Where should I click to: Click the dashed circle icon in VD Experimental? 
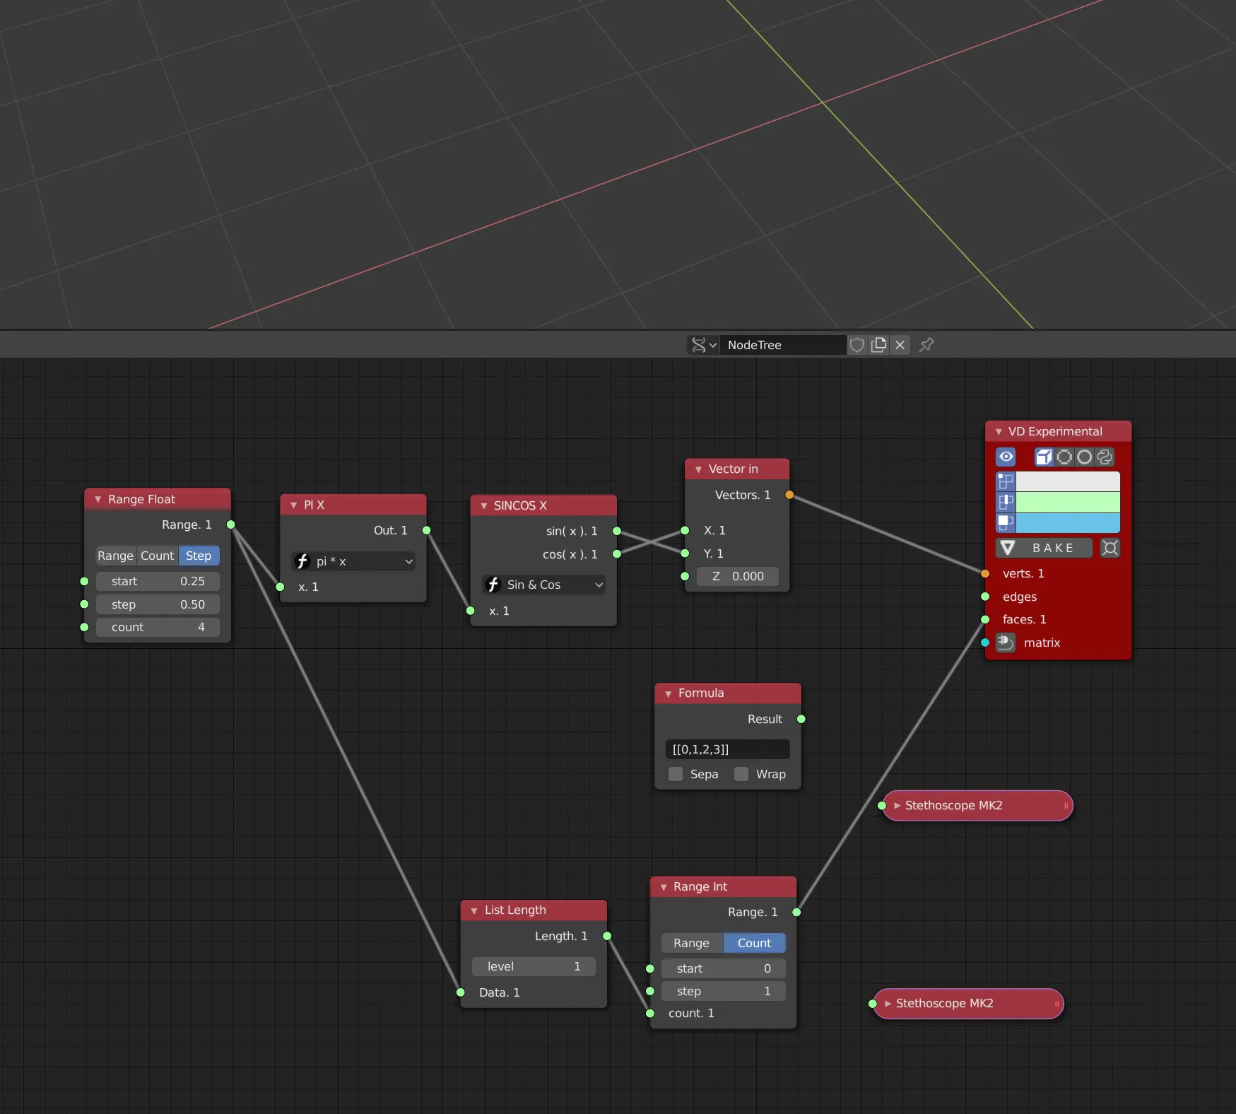[1064, 457]
